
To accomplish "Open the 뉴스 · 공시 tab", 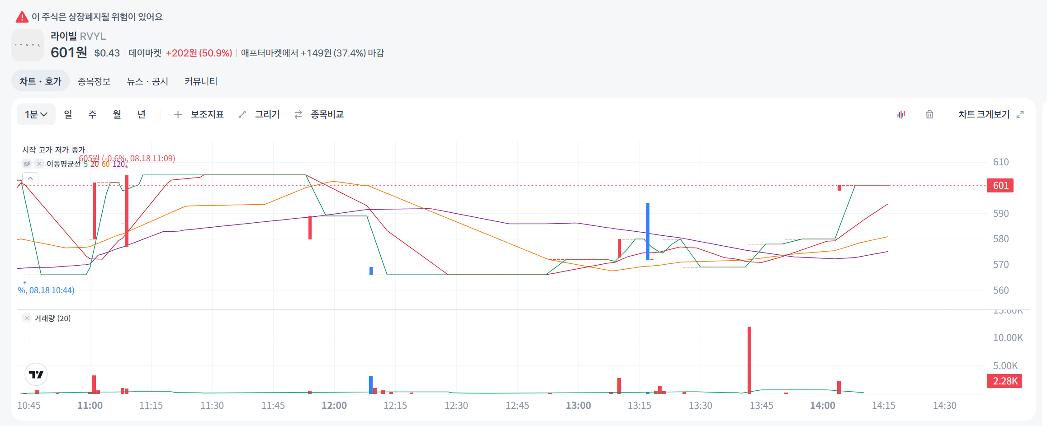I will [x=147, y=81].
